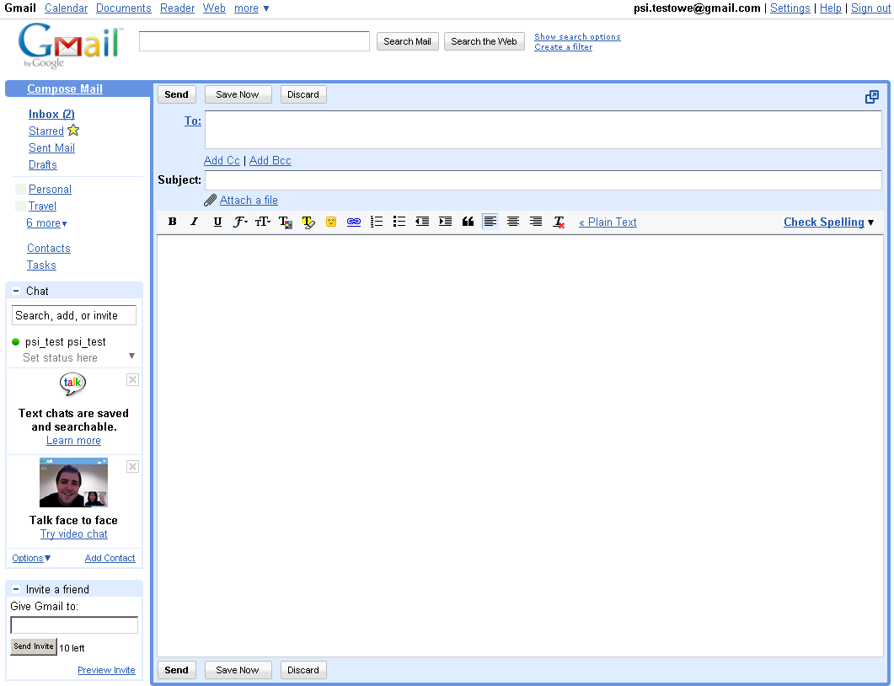Image resolution: width=894 pixels, height=686 pixels.
Task: Apply bulleted list formatting
Action: coord(399,222)
